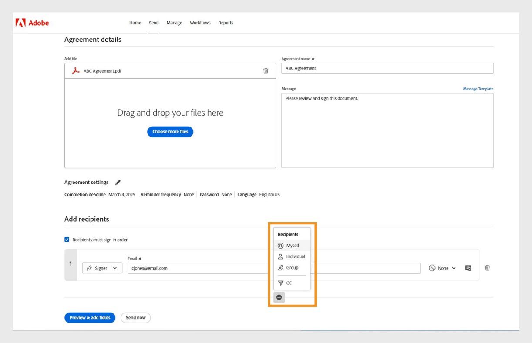Remove the recipient row with the trash icon
The image size is (532, 343).
pos(488,268)
